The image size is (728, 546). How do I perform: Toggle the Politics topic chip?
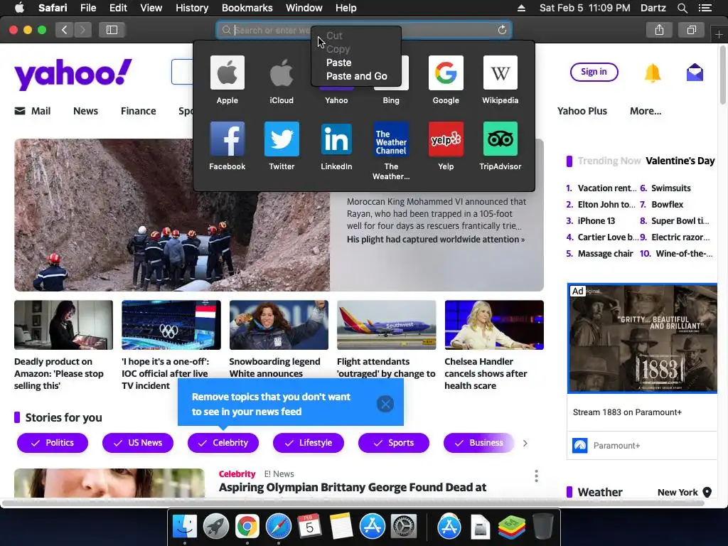pos(53,443)
